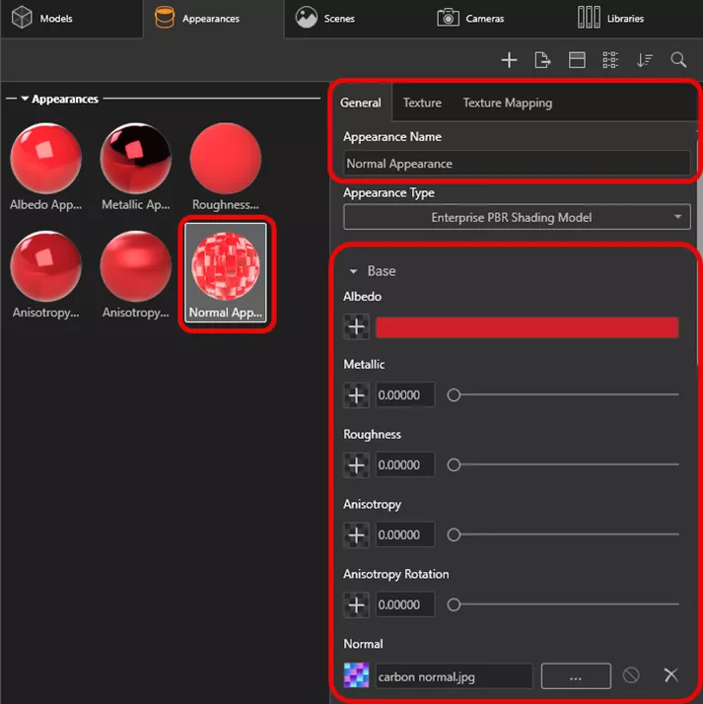Screen dimensions: 703x704
Task: Add a texture to the Metallic parameter
Action: [357, 395]
